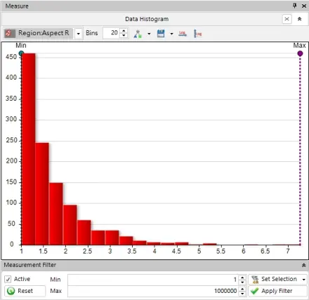The height and width of the screenshot is (300, 309).
Task: Open dropdown arrow next to classification icon
Action: click(149, 34)
